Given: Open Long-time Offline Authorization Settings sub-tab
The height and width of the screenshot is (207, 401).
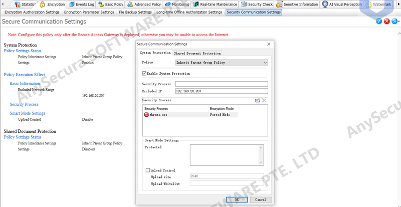Looking at the screenshot, I should click(189, 12).
